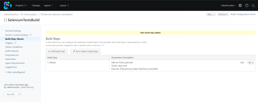Open Maven step options dropdown menu
The width and height of the screenshot is (258, 102).
tap(251, 63)
